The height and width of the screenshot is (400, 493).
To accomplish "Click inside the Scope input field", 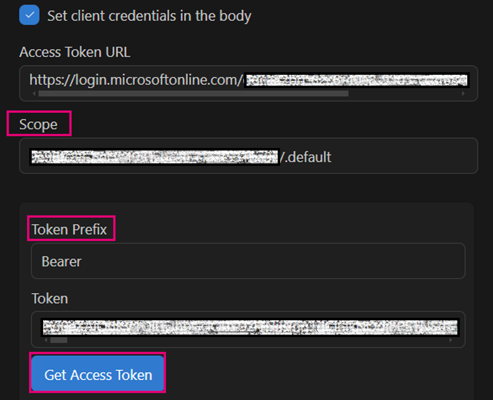I will pyautogui.click(x=396, y=157).
